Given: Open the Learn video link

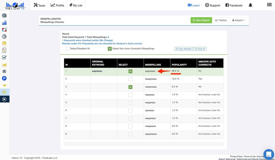Looking at the screenshot, I should [x=194, y=5].
